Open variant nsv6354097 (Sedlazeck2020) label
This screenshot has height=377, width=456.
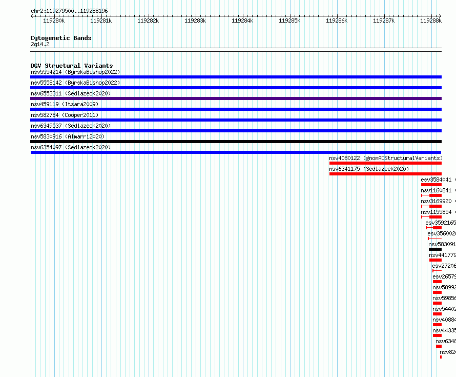coord(71,147)
